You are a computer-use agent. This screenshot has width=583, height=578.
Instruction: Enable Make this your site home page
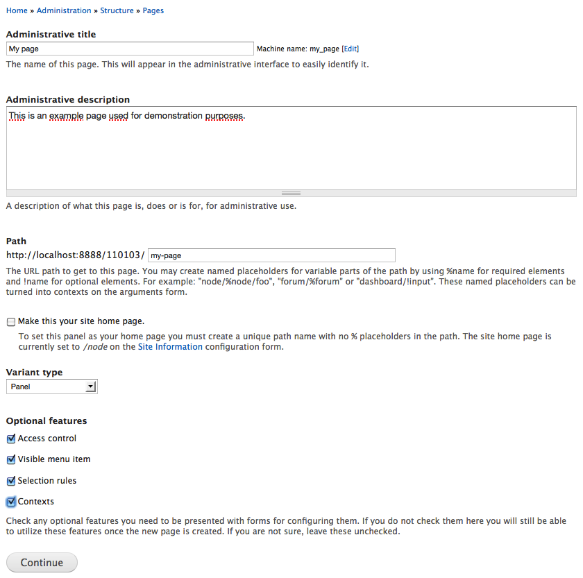coord(11,322)
